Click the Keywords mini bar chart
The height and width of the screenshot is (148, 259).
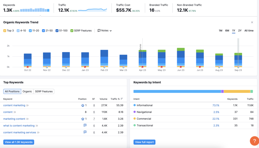(x=35, y=10)
